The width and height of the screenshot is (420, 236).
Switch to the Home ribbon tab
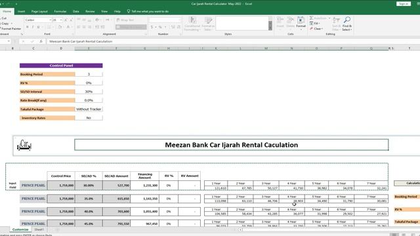[x=7, y=12]
